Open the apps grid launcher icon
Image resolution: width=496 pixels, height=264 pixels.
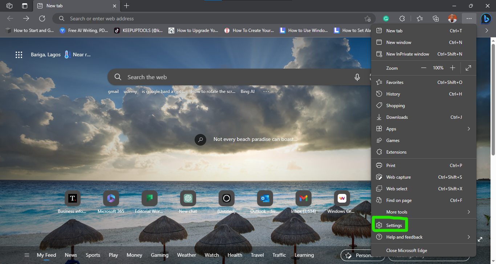(19, 55)
